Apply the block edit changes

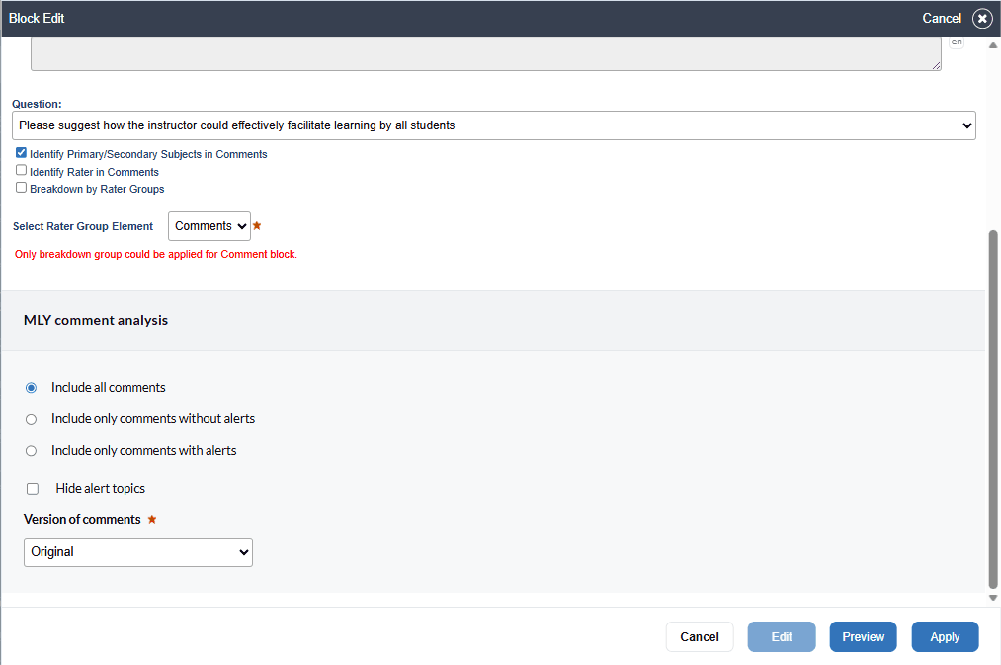945,637
